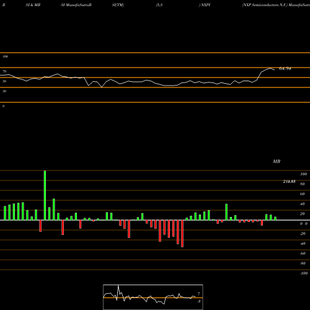Click the value -3 in mini chart
This screenshot has width=310, height=310.
tap(199, 301)
